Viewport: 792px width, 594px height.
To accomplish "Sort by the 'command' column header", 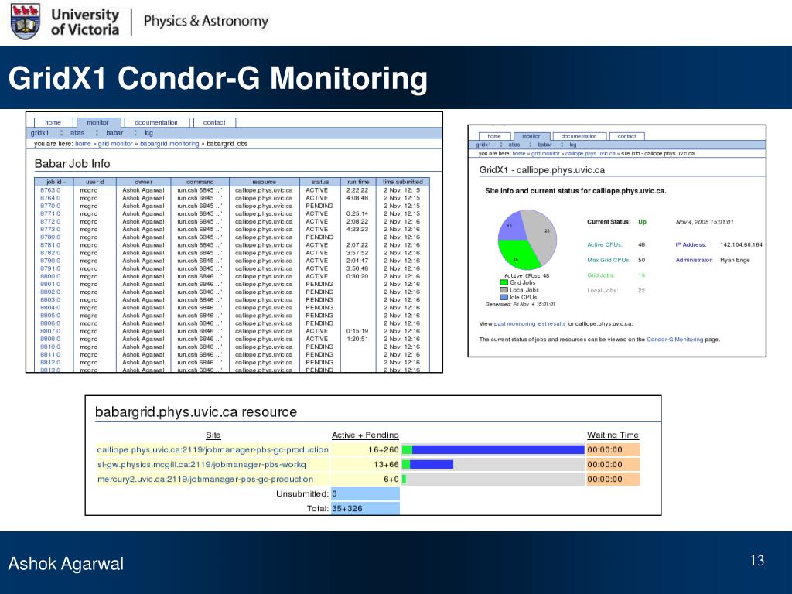I will coord(200,182).
